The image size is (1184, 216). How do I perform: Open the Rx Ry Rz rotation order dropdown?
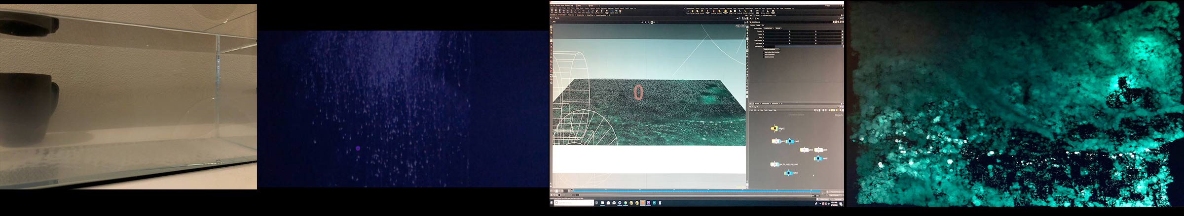point(778,28)
